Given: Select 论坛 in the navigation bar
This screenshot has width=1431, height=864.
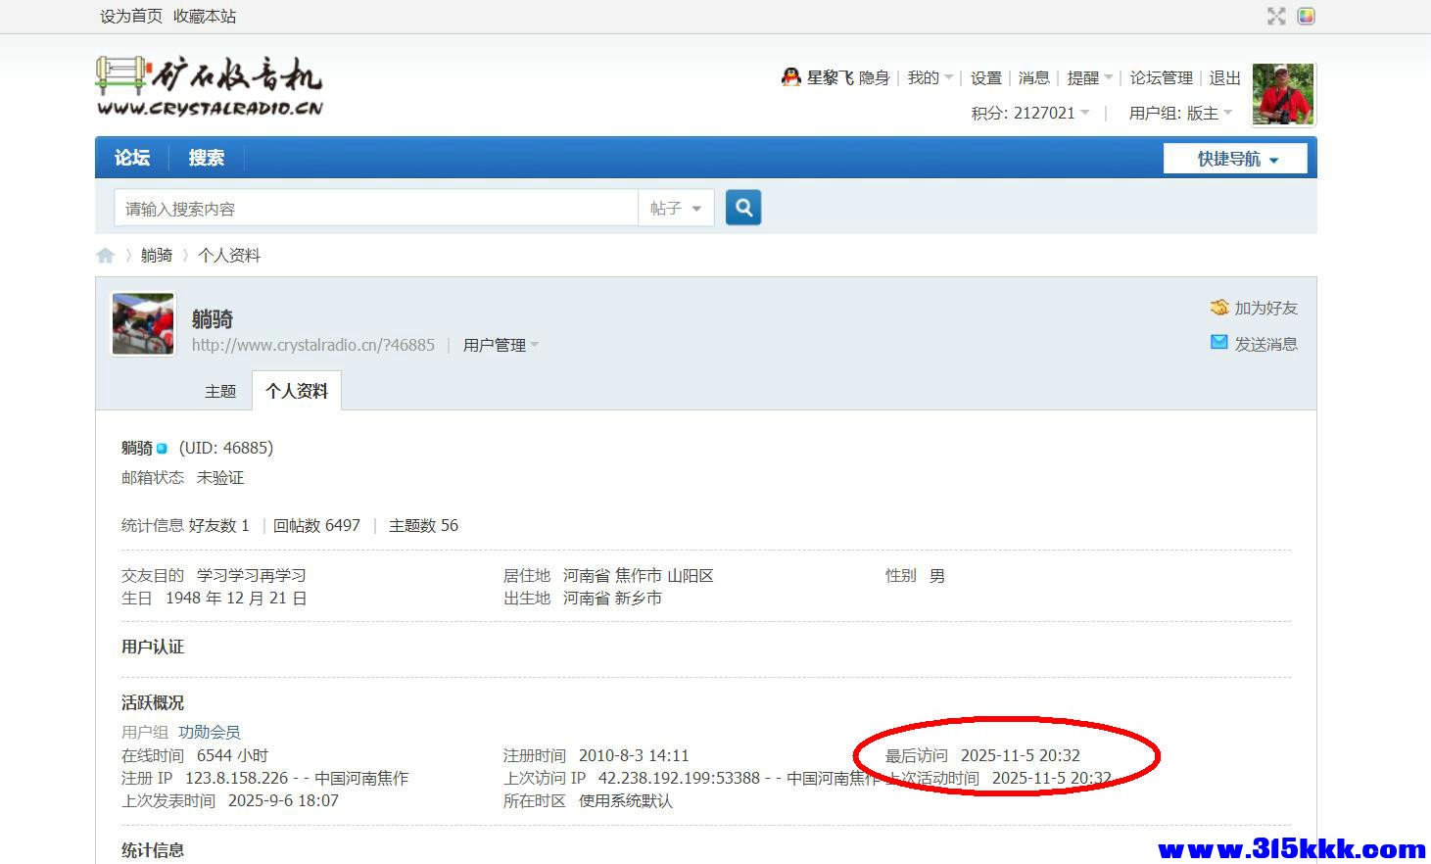Looking at the screenshot, I should pyautogui.click(x=132, y=157).
